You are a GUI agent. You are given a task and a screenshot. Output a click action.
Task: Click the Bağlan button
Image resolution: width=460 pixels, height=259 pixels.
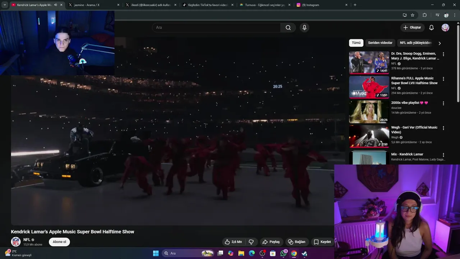click(296, 242)
